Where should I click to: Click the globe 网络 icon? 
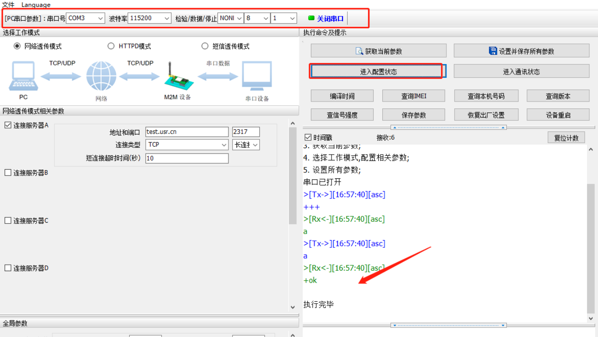(101, 77)
